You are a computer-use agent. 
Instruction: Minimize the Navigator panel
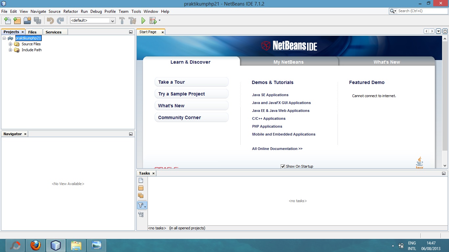[131, 134]
